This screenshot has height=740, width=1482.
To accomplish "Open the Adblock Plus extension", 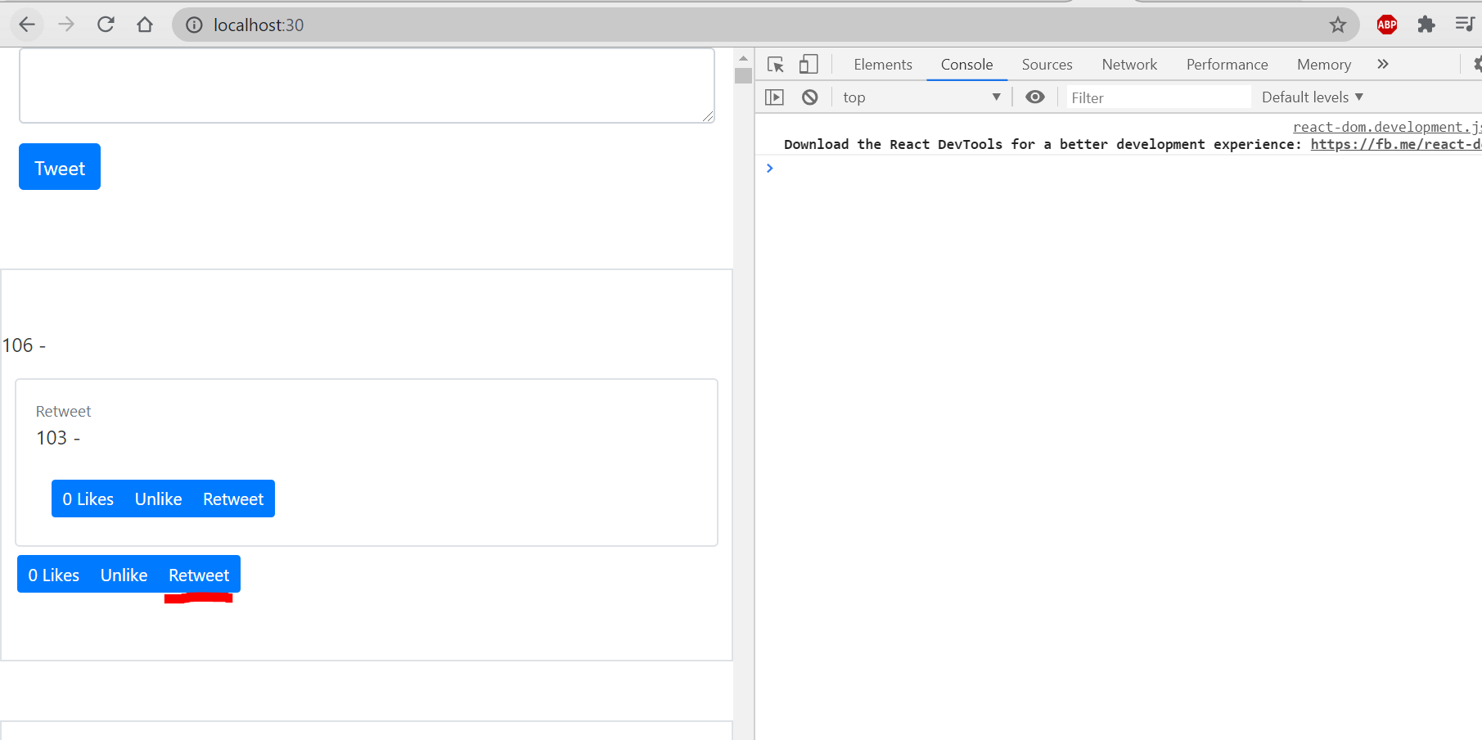I will pyautogui.click(x=1387, y=25).
